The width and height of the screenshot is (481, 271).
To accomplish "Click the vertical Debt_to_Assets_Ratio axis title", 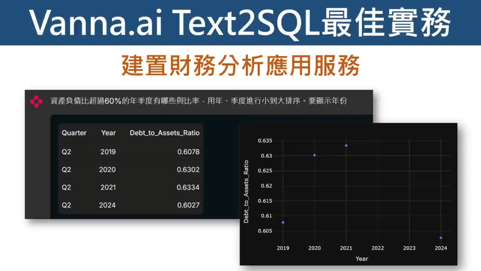I will (246, 191).
